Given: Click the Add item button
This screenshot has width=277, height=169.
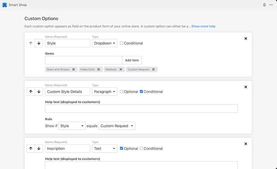Looking at the screenshot, I should [132, 60].
